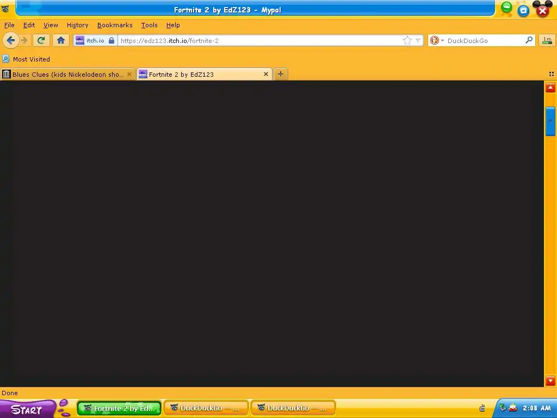557x418 pixels.
Task: Open the Bookmarks menu
Action: coord(115,25)
